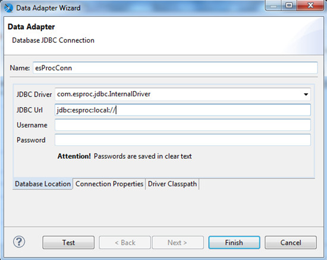Maximize the wizard window

(289, 5)
